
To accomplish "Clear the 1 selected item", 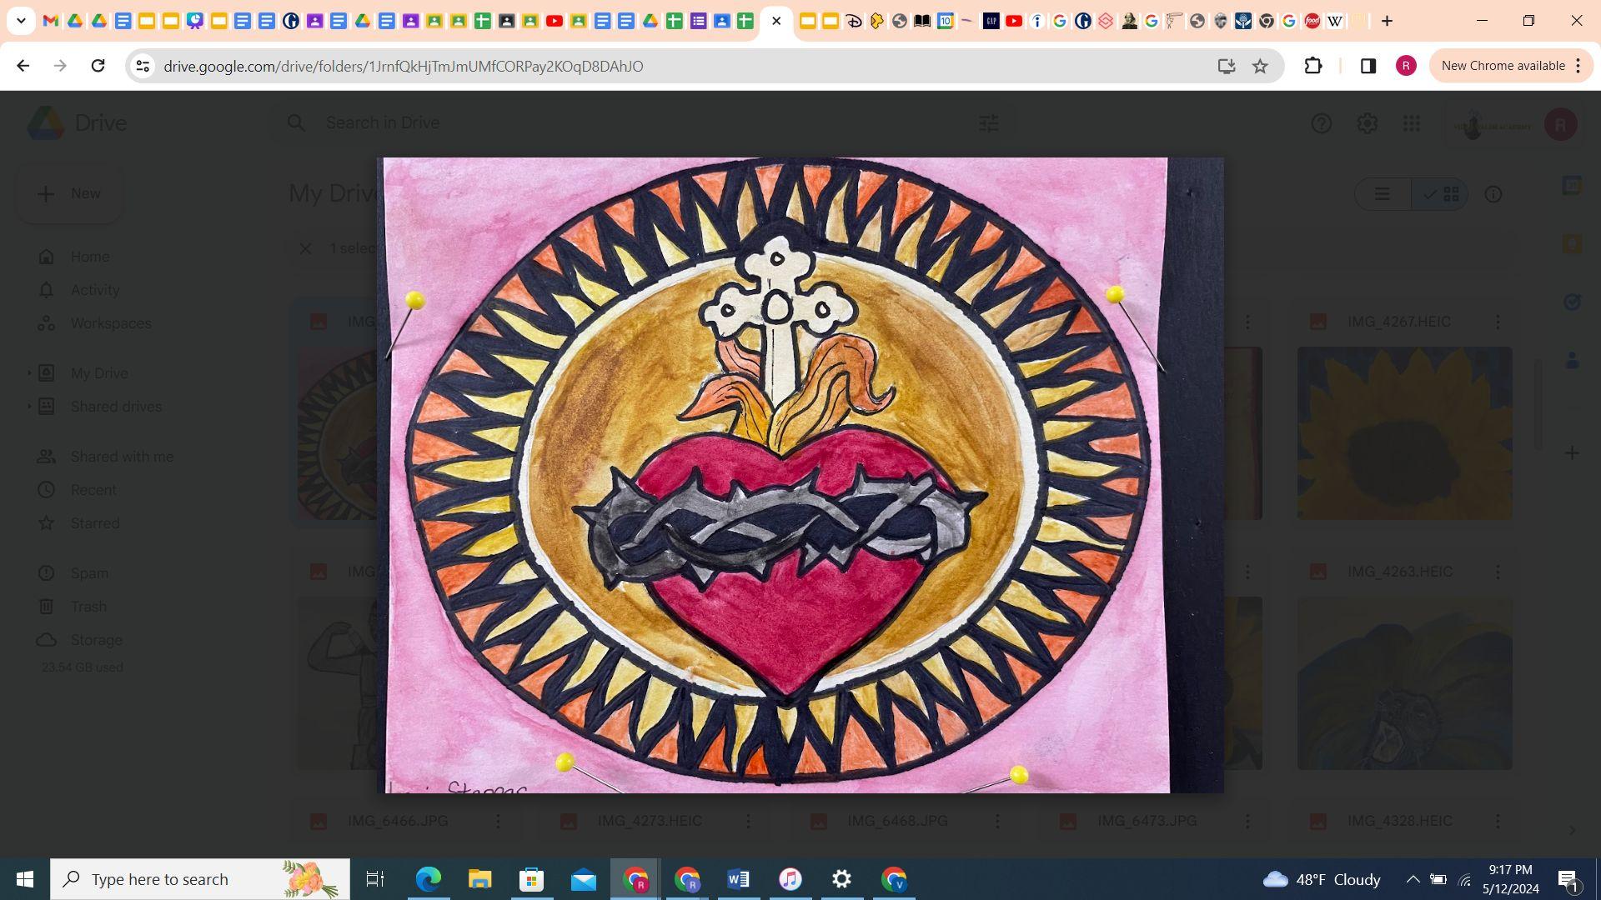I will pyautogui.click(x=305, y=248).
